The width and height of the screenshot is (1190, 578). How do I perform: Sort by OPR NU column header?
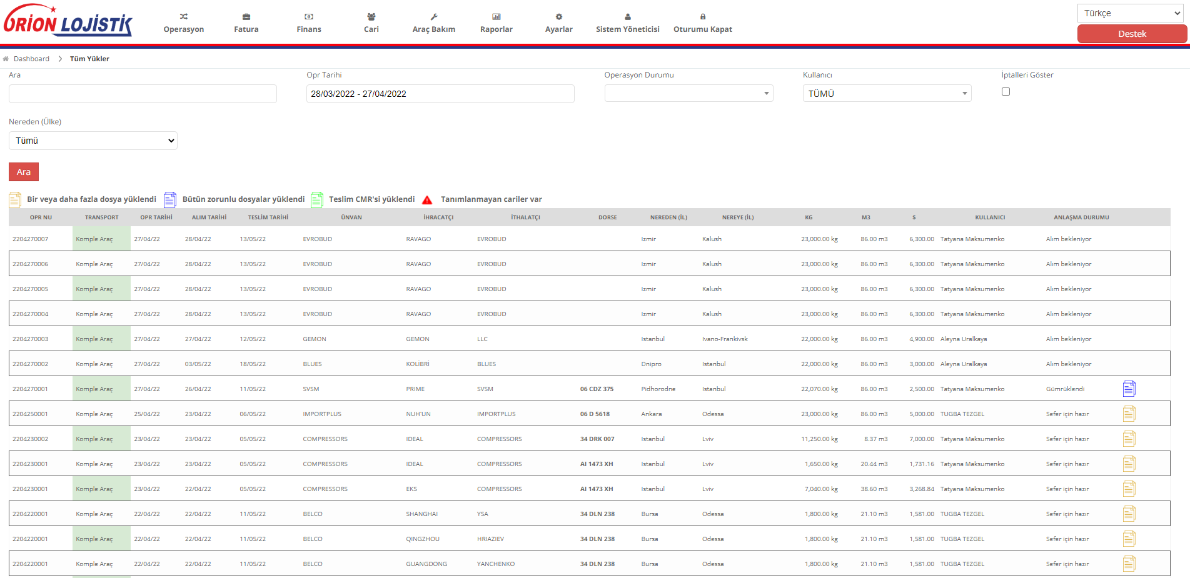tap(41, 217)
